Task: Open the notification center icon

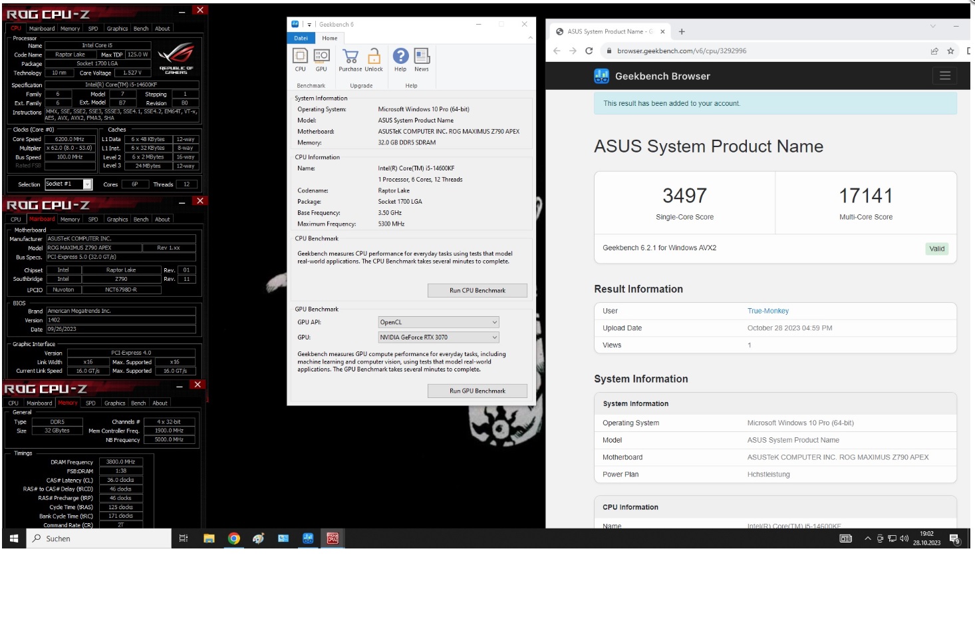Action: coord(954,539)
